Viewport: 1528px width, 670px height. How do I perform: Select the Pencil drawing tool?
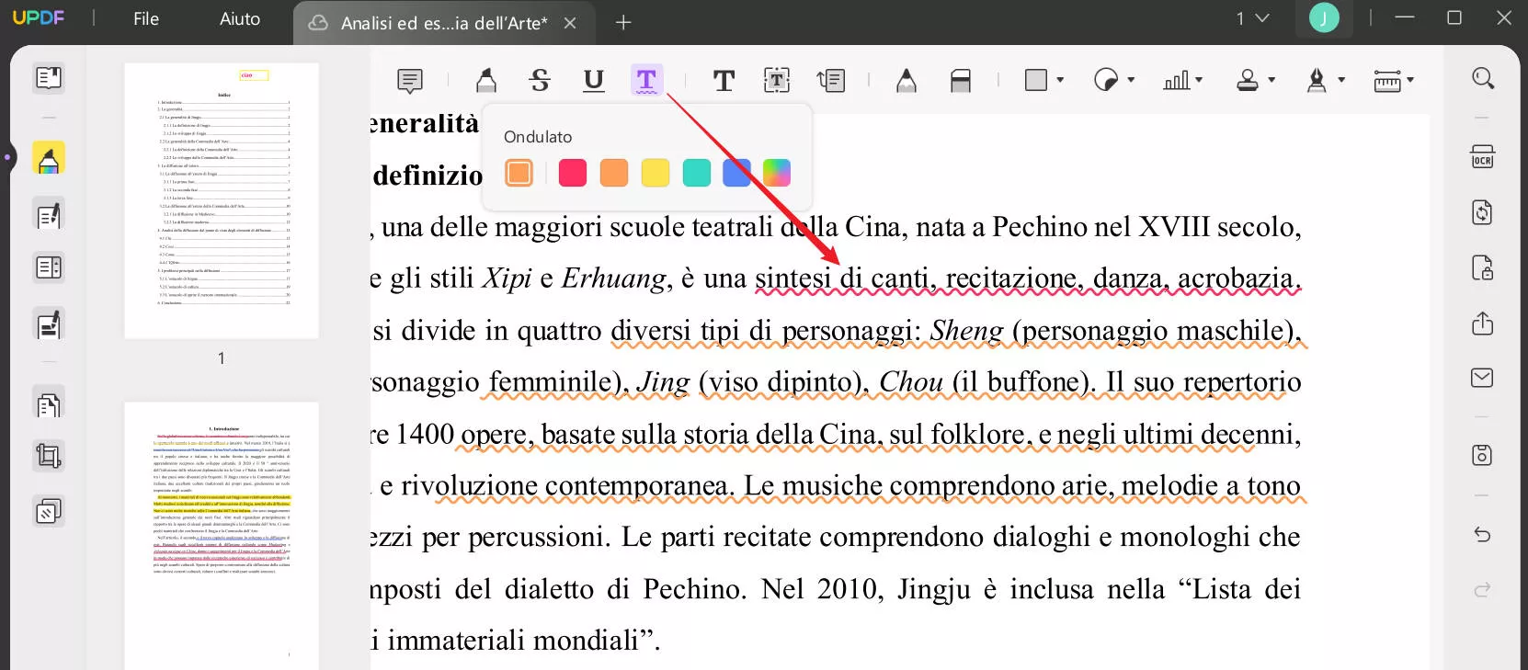[907, 81]
